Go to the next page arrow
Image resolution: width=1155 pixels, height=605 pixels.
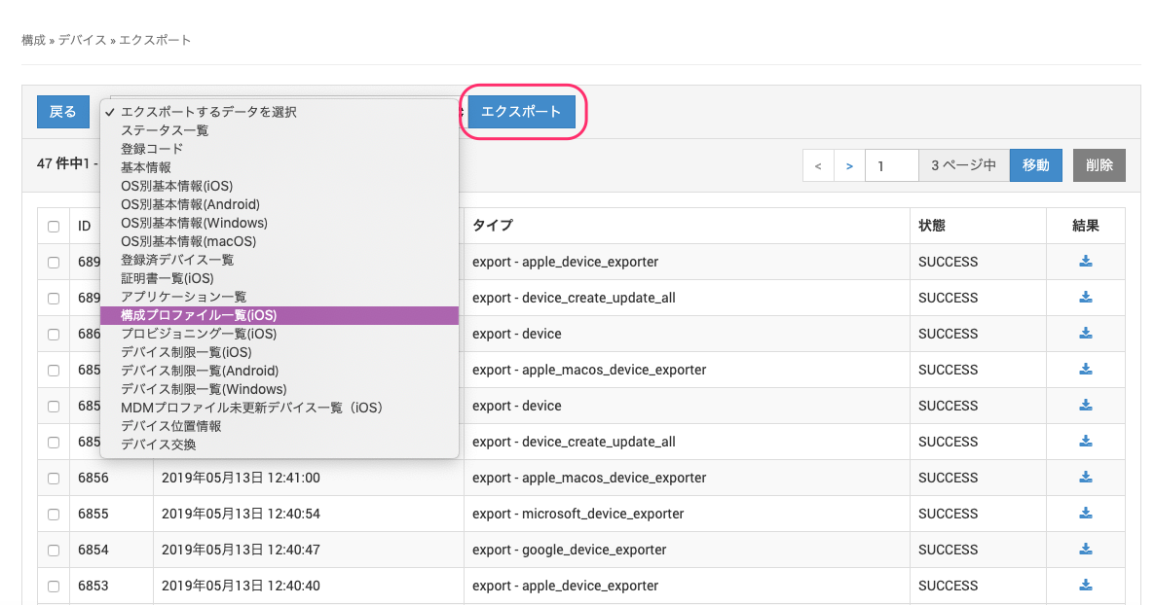click(x=849, y=166)
